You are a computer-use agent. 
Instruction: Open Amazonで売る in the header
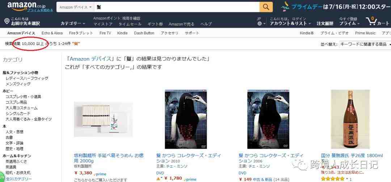[181, 24]
